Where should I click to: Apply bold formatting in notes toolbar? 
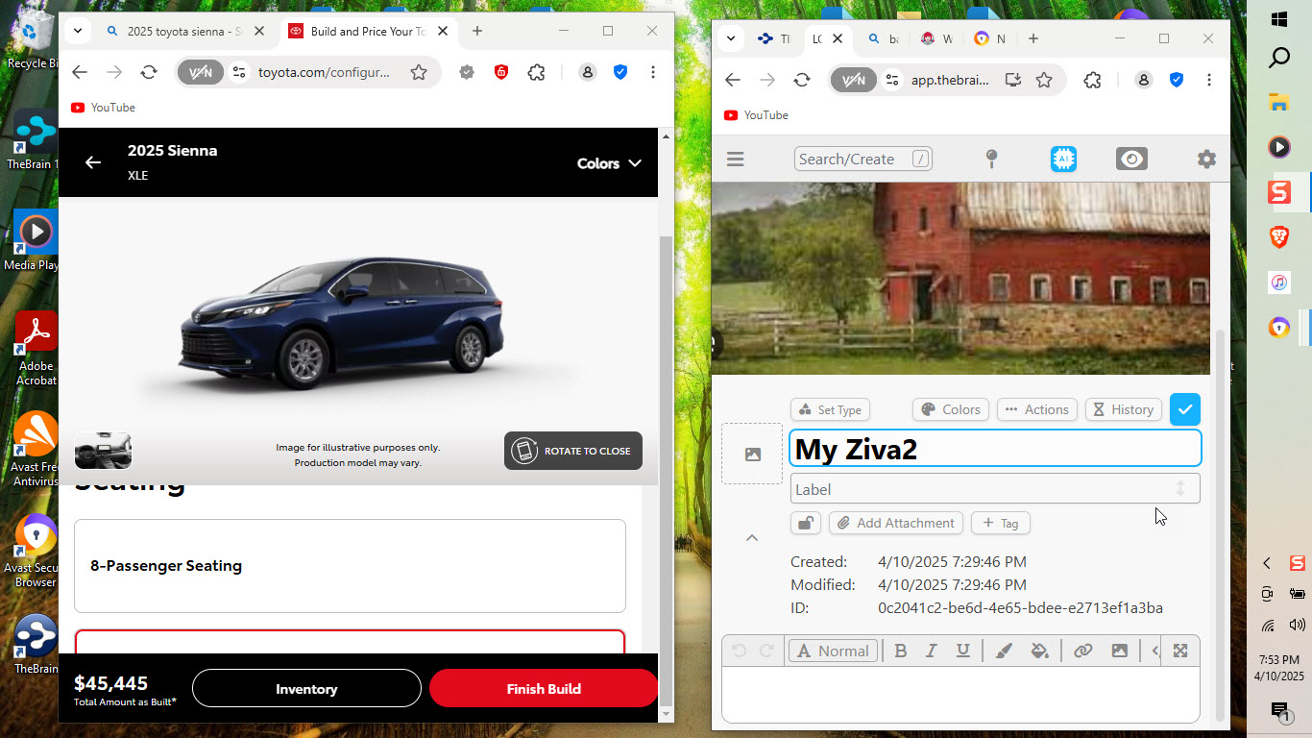click(901, 651)
